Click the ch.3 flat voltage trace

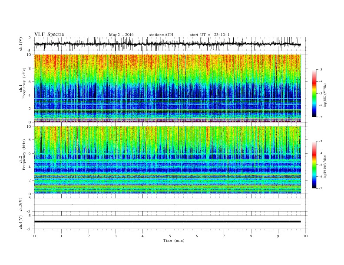coord(168,204)
